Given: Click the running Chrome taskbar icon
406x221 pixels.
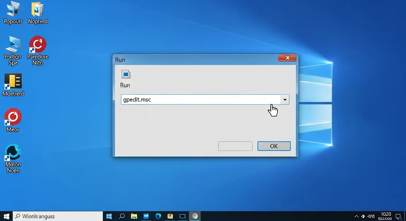Looking at the screenshot, I should [x=195, y=216].
